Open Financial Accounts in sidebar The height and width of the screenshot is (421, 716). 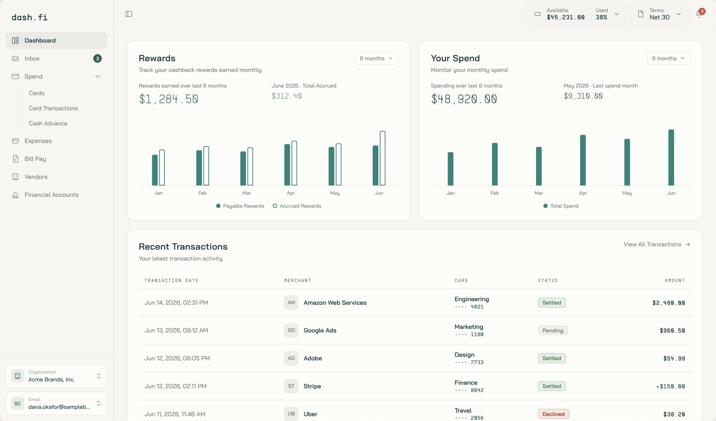click(56, 195)
